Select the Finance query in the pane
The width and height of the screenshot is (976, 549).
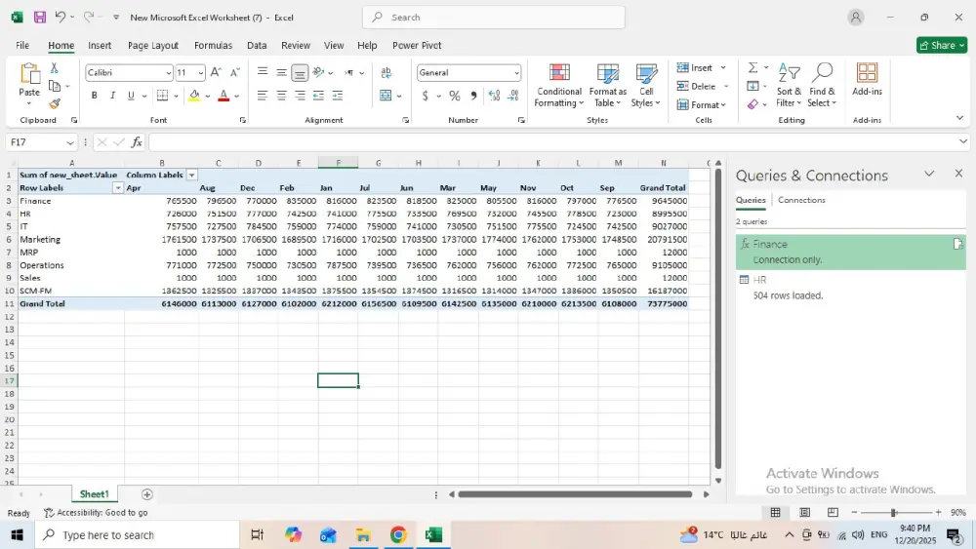pyautogui.click(x=850, y=252)
